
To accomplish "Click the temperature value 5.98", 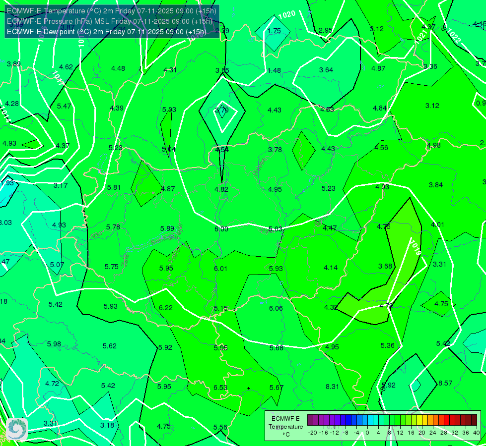I will [54, 344].
